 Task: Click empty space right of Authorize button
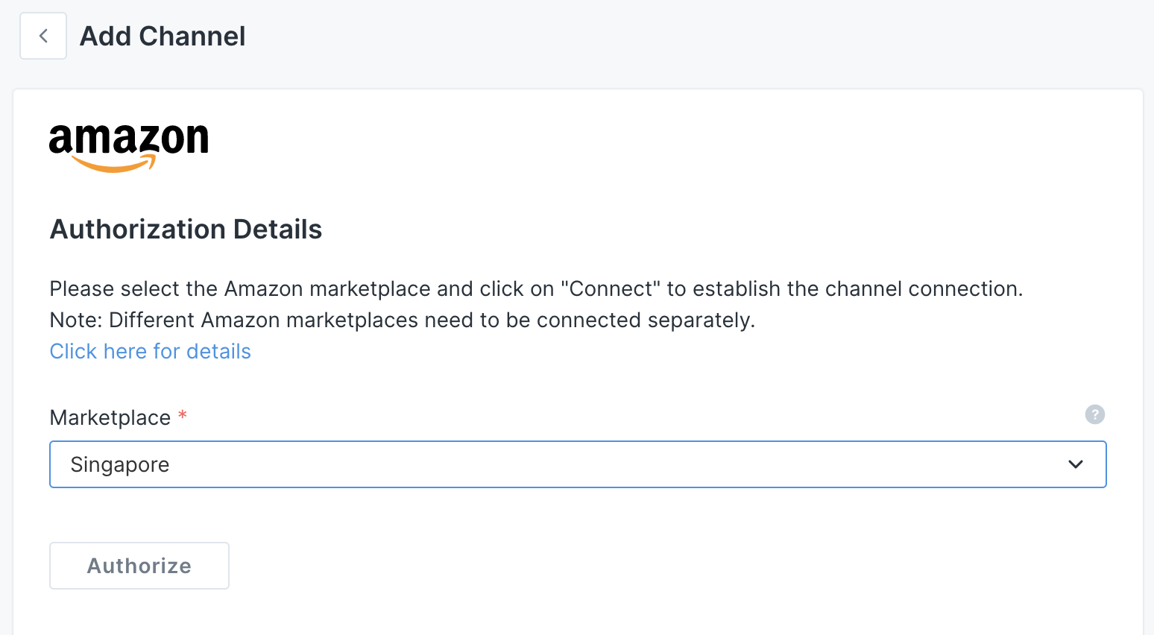596,566
